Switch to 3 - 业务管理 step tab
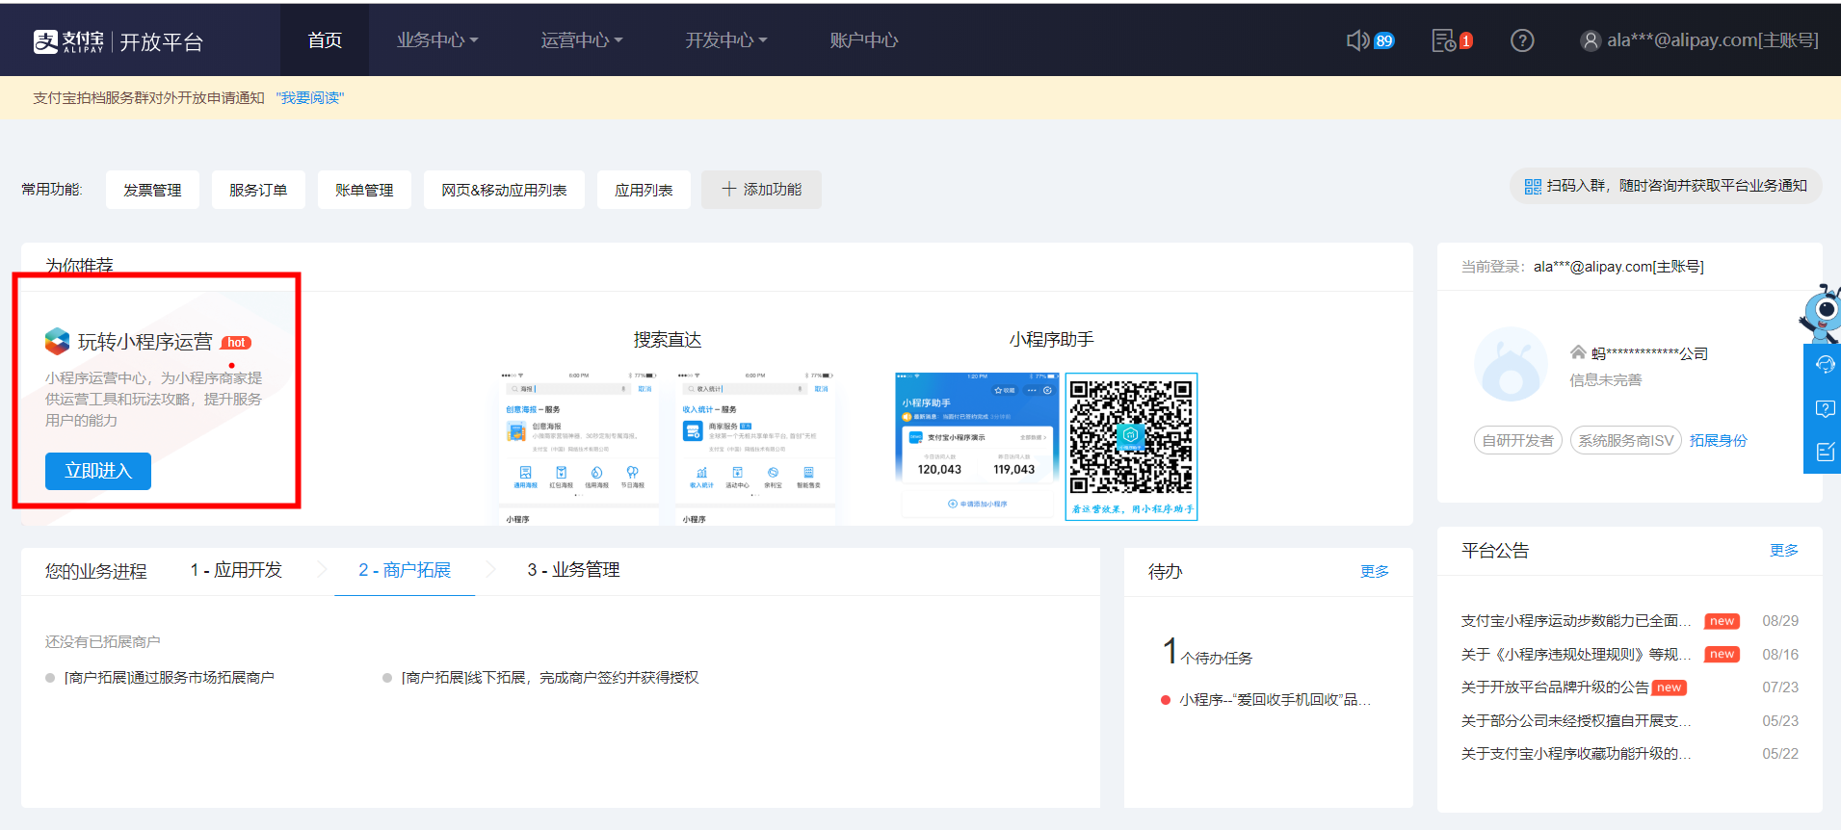Viewport: 1841px width, 830px height. 573,570
